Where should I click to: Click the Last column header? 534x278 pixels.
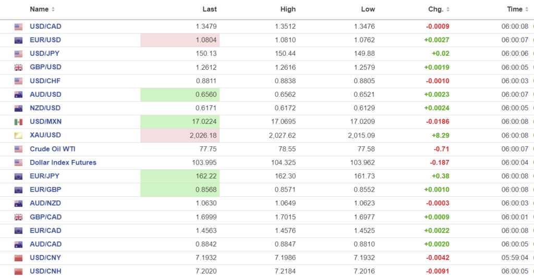tap(210, 9)
